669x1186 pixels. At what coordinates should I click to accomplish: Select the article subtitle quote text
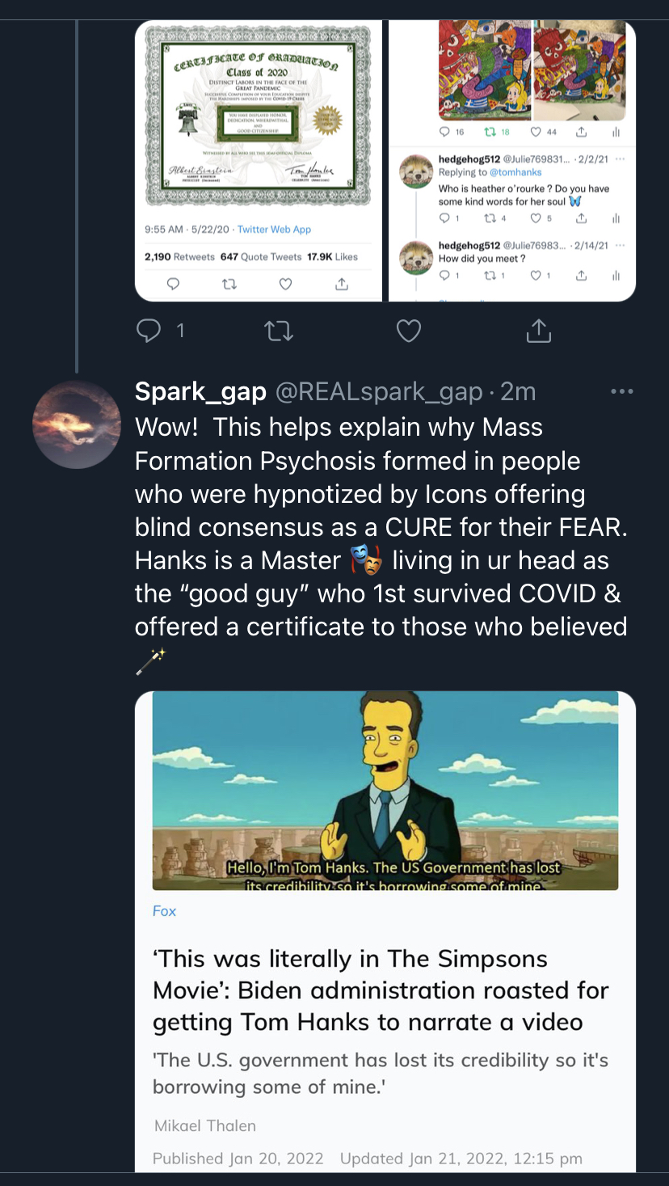(x=381, y=1073)
